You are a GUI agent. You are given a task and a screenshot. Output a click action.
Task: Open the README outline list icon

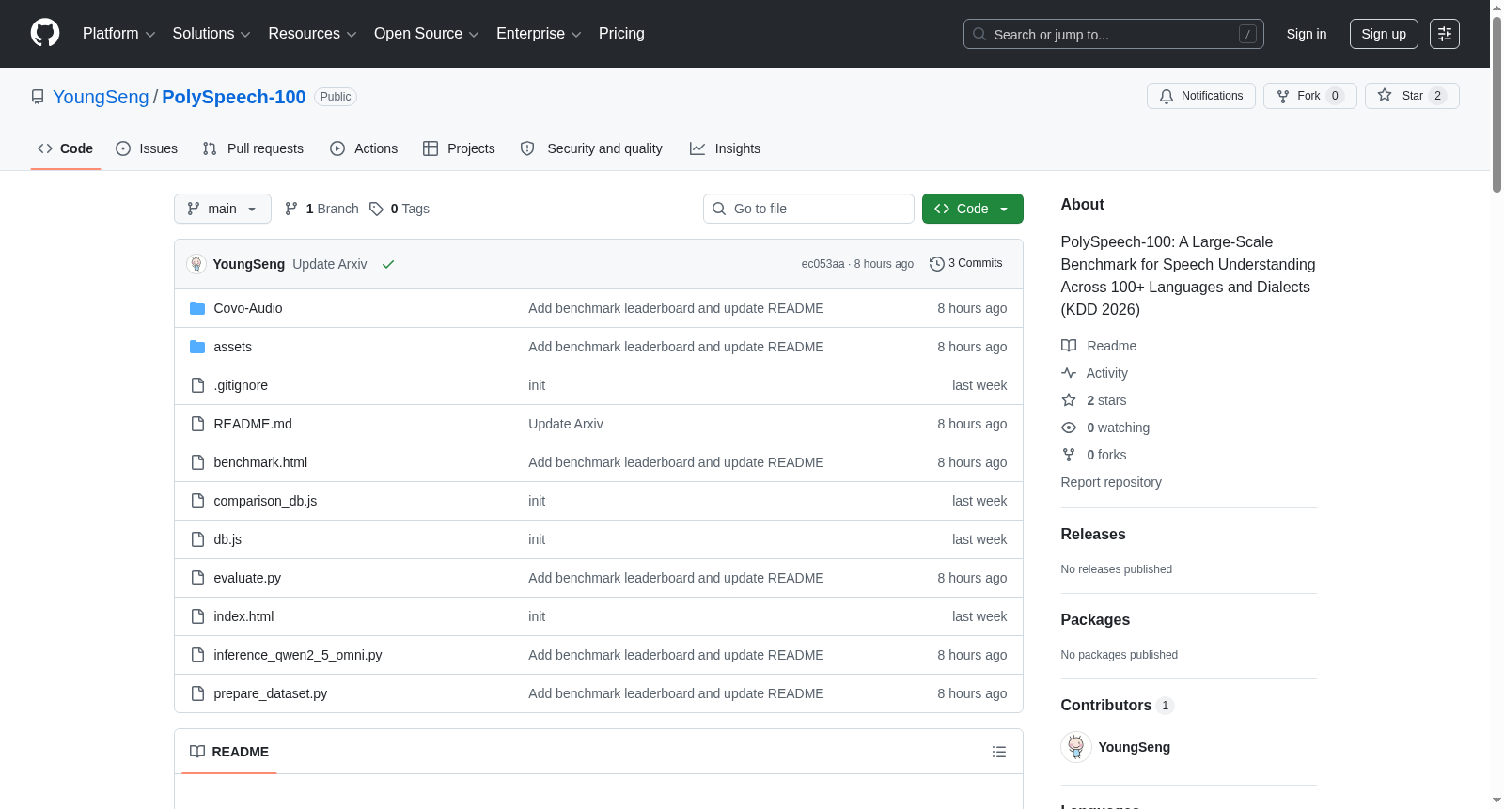point(999,752)
